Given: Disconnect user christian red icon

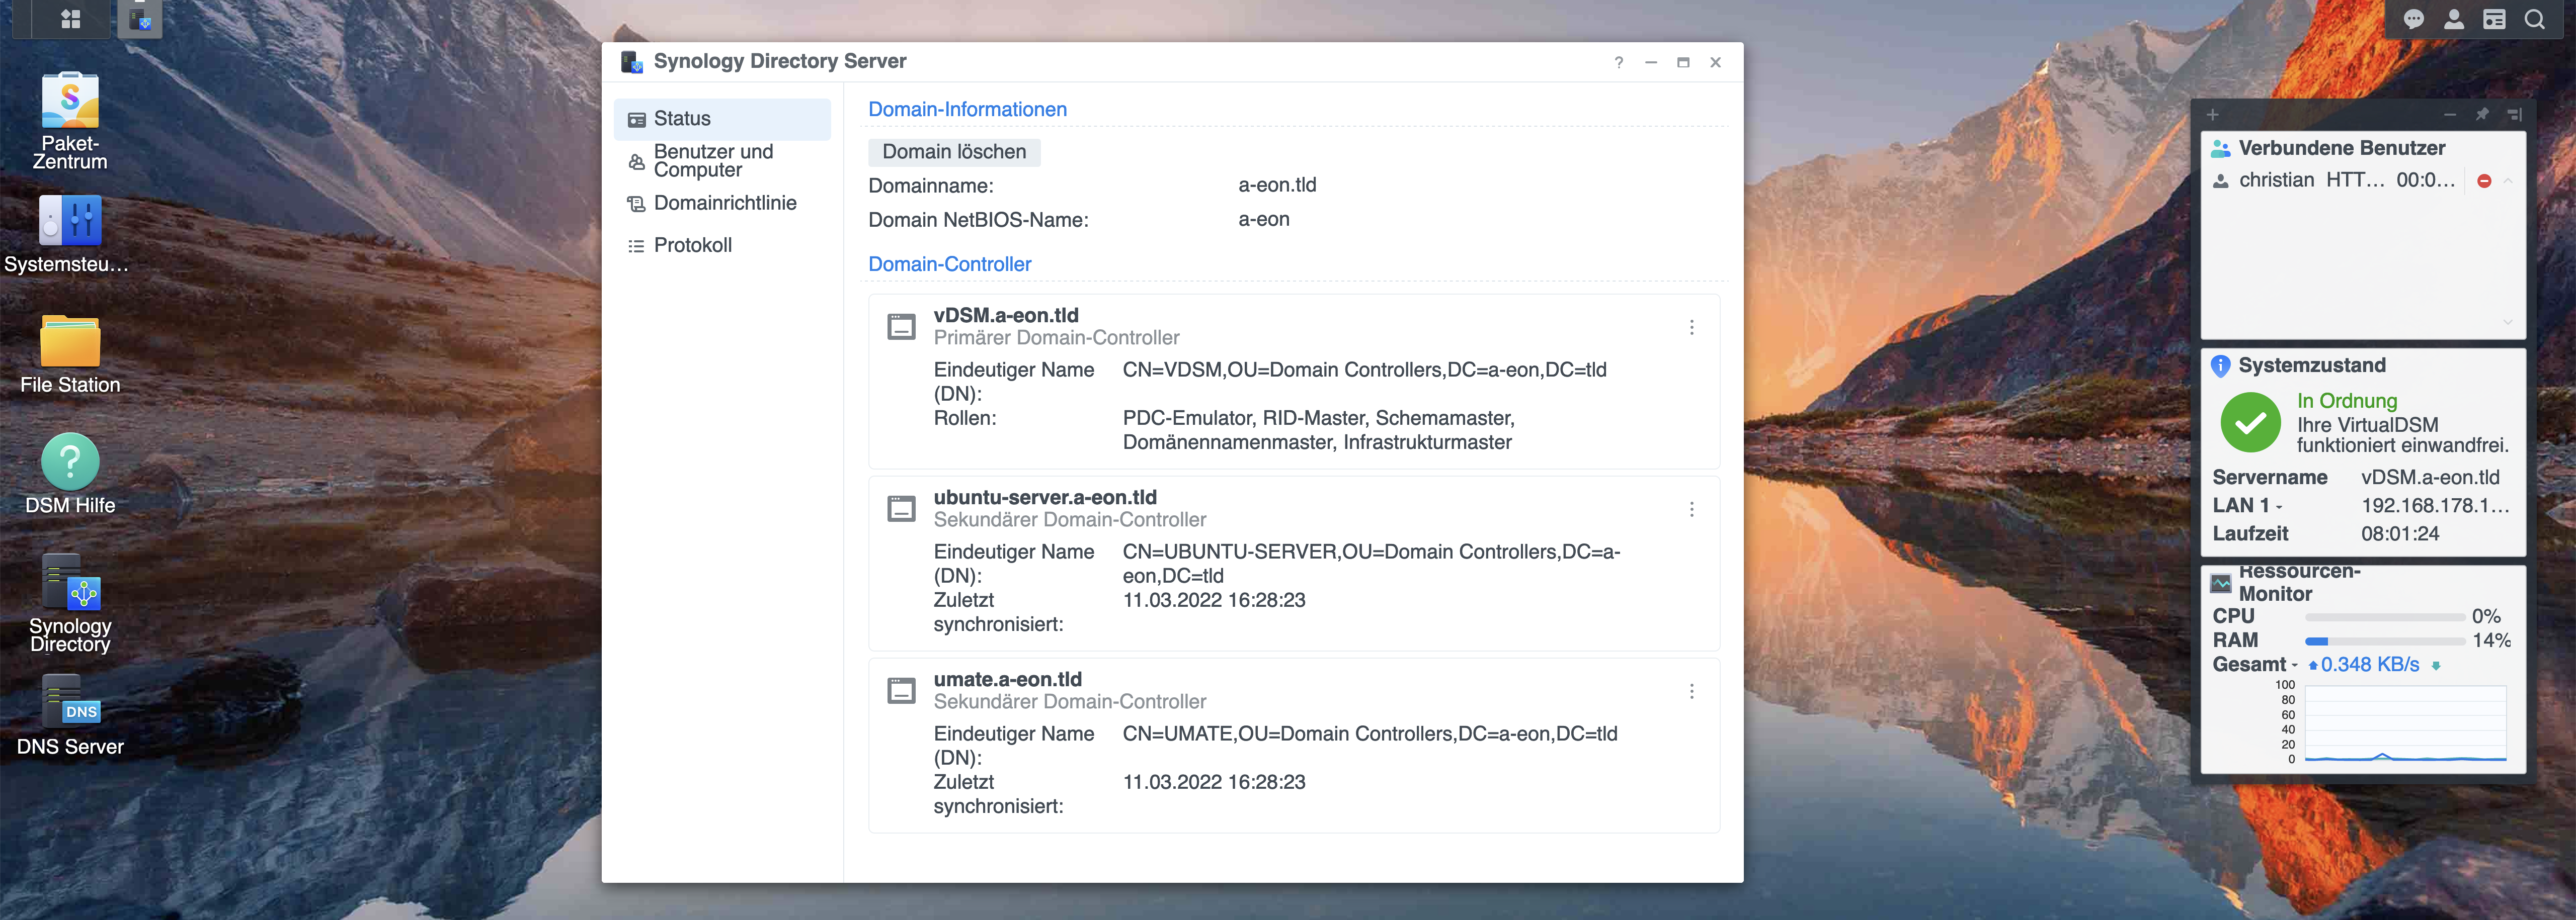Looking at the screenshot, I should (2484, 181).
